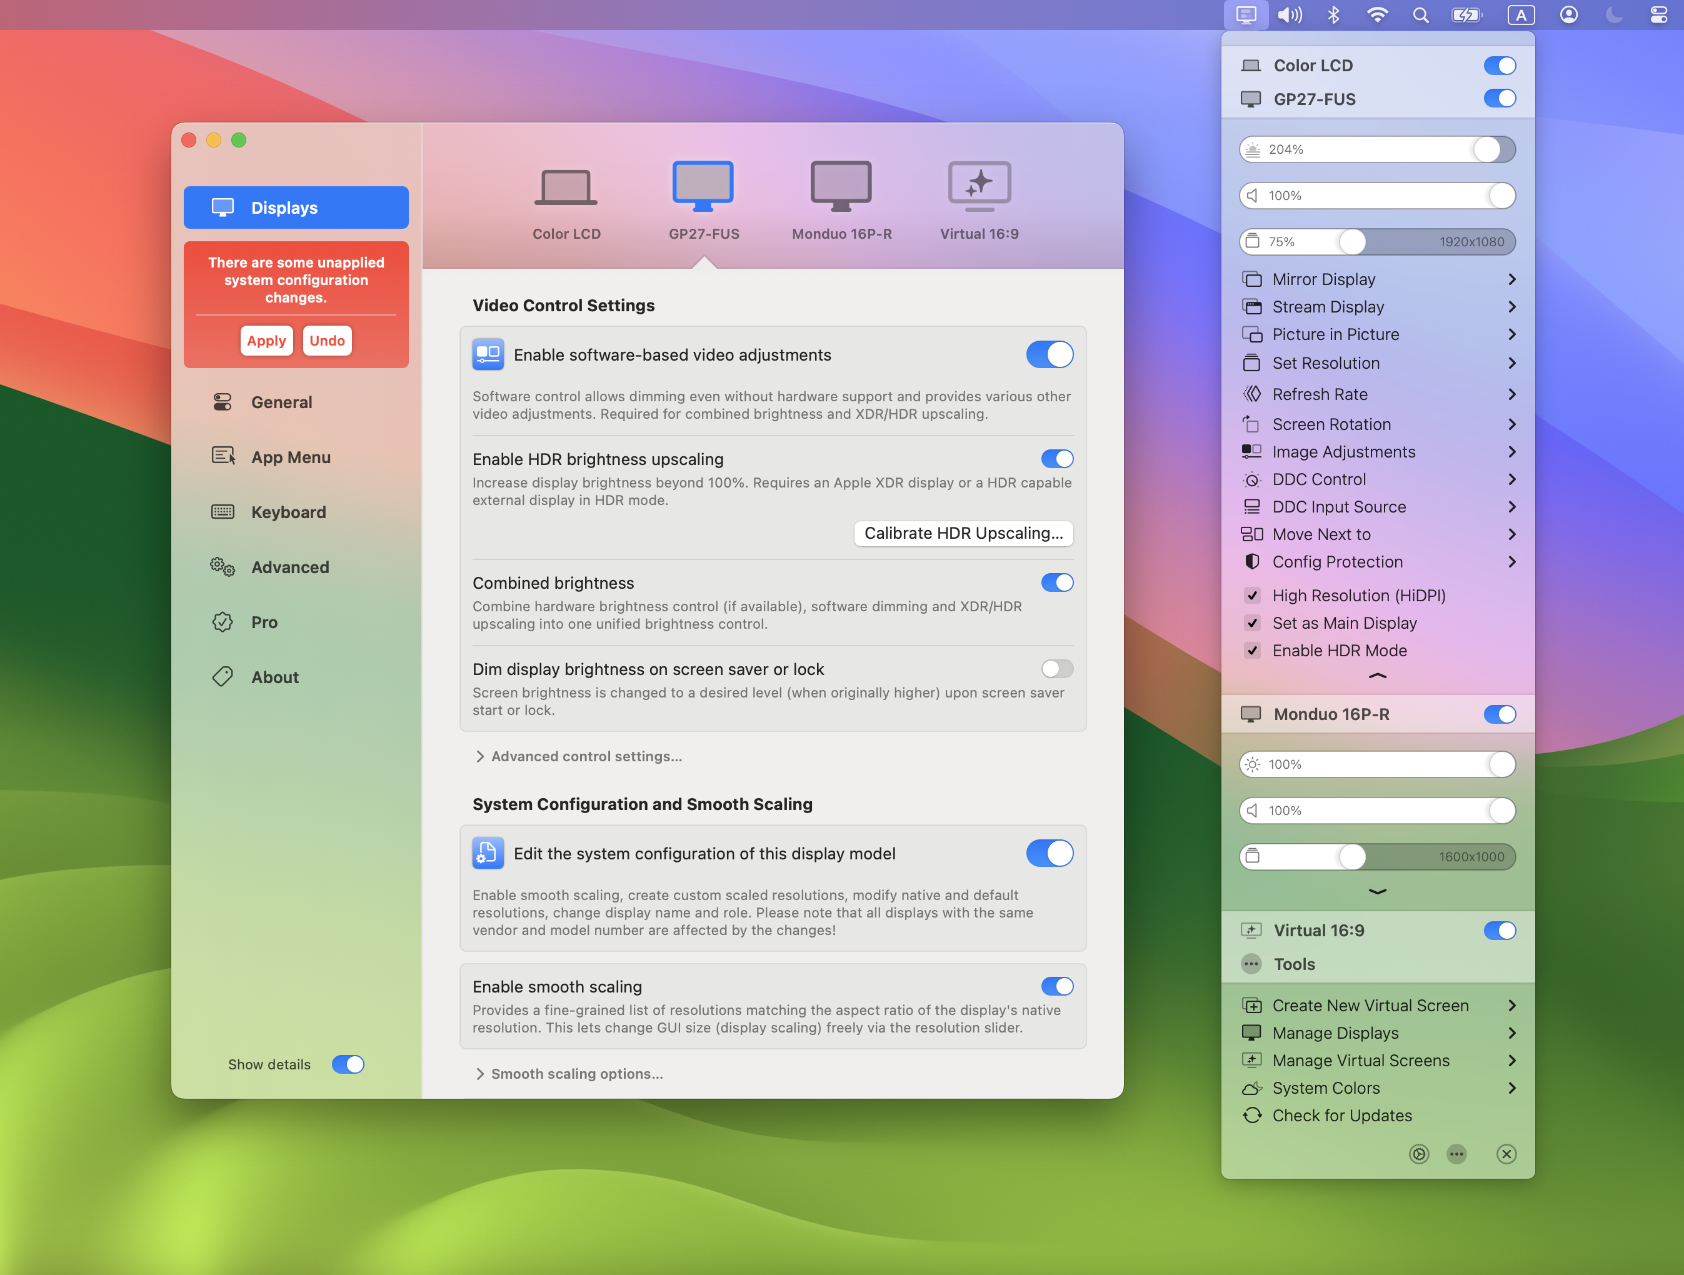Open the Mirror Display submenu
The image size is (1684, 1275).
pos(1324,279)
